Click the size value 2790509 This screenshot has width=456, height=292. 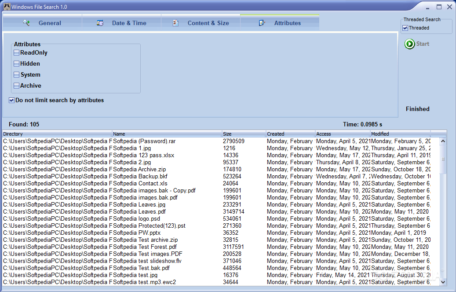233,141
